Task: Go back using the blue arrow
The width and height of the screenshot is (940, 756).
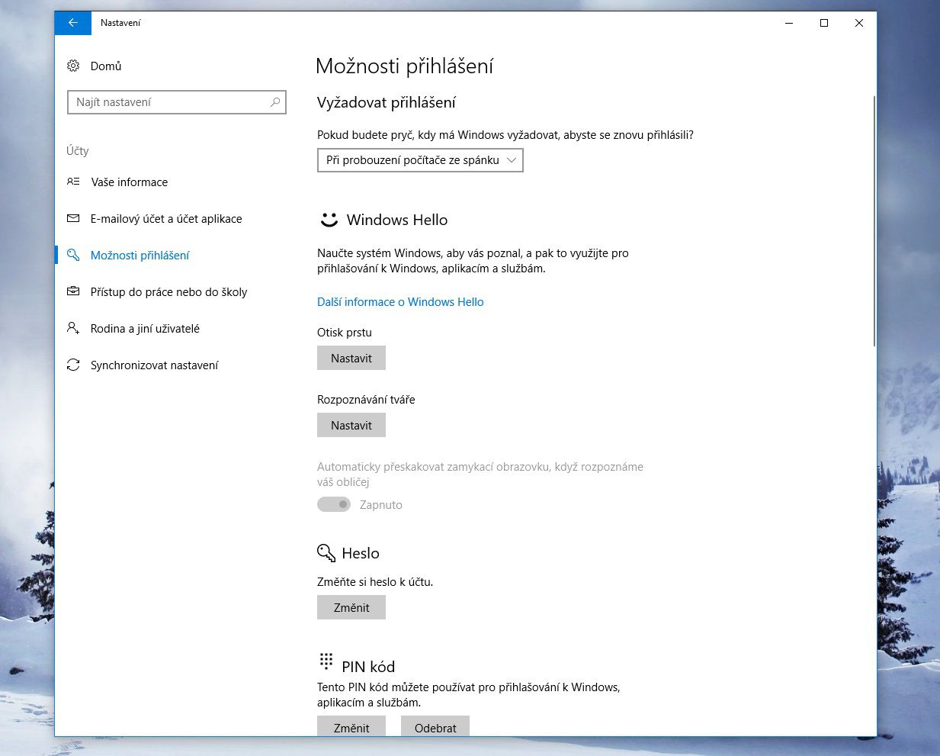Action: tap(73, 23)
